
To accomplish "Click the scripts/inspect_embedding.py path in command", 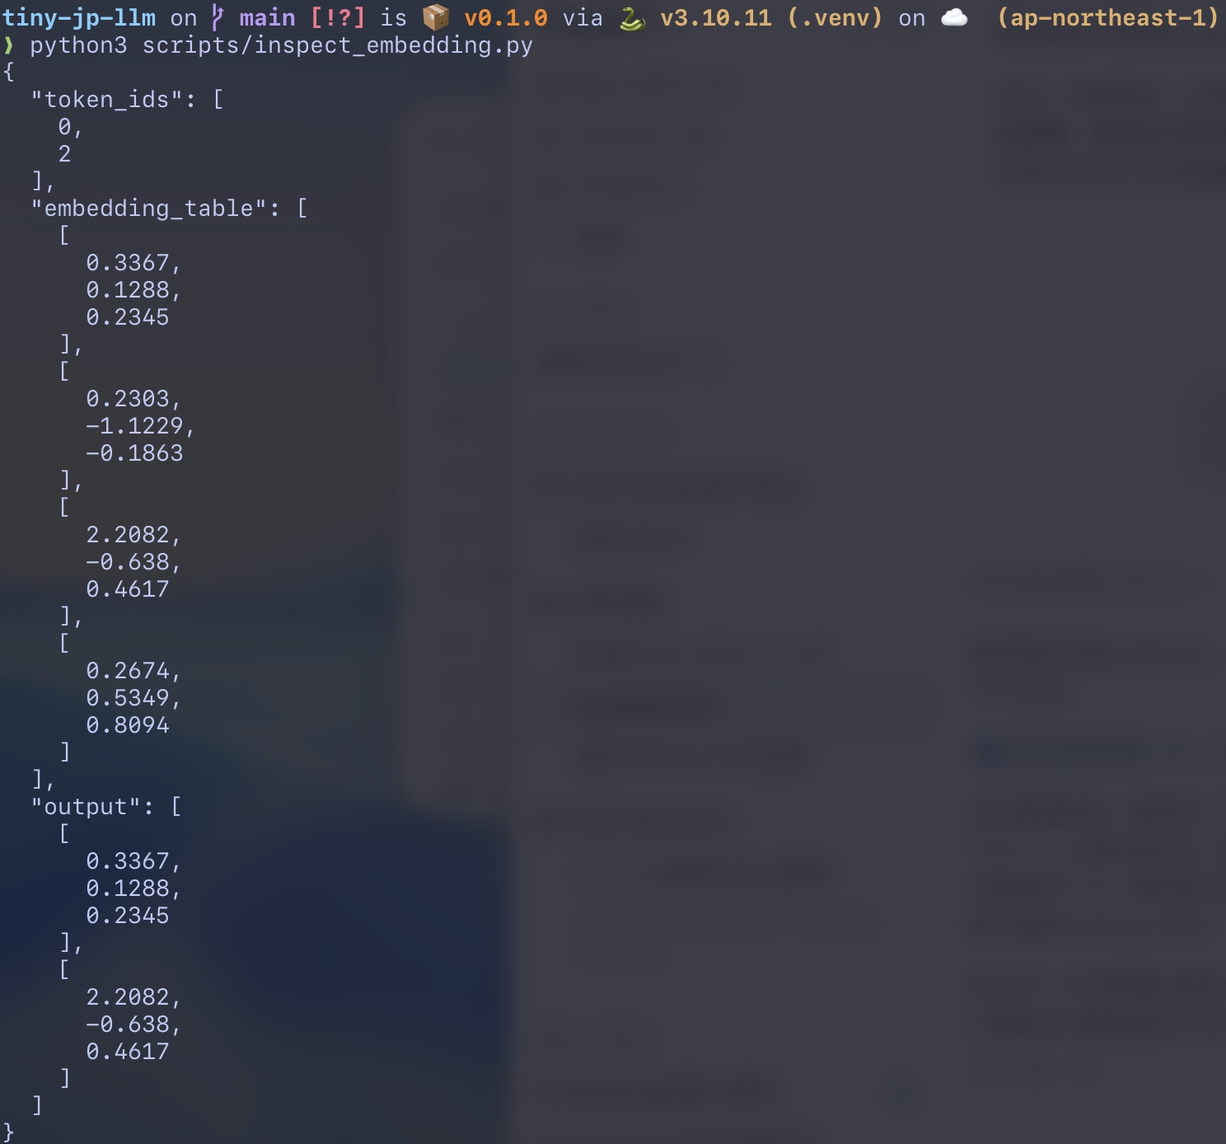I will tap(338, 45).
